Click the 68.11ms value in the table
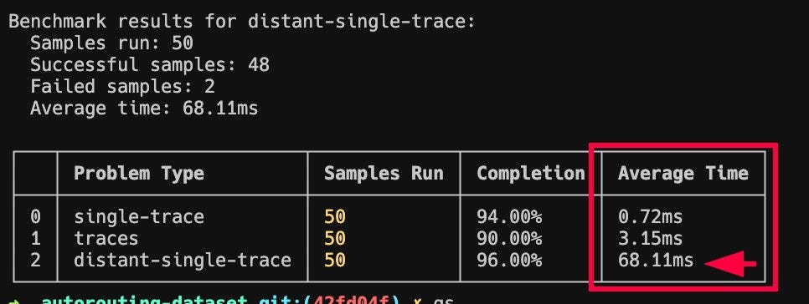 [656, 260]
